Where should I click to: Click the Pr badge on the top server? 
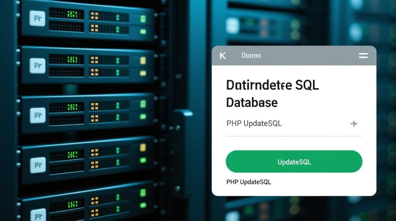point(37,19)
